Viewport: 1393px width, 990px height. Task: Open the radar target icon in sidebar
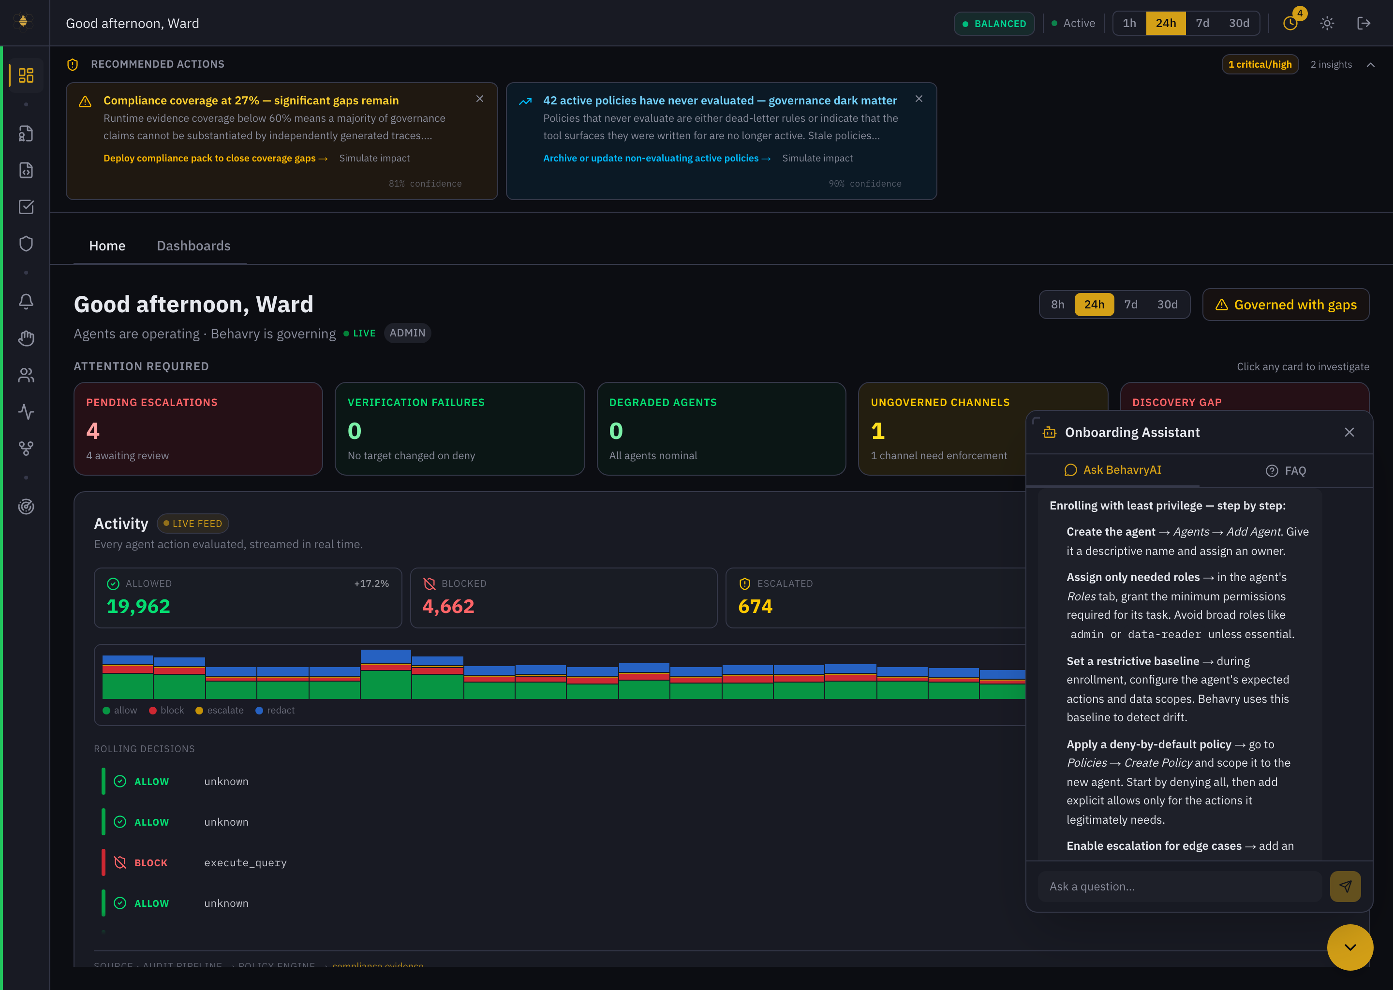click(26, 506)
